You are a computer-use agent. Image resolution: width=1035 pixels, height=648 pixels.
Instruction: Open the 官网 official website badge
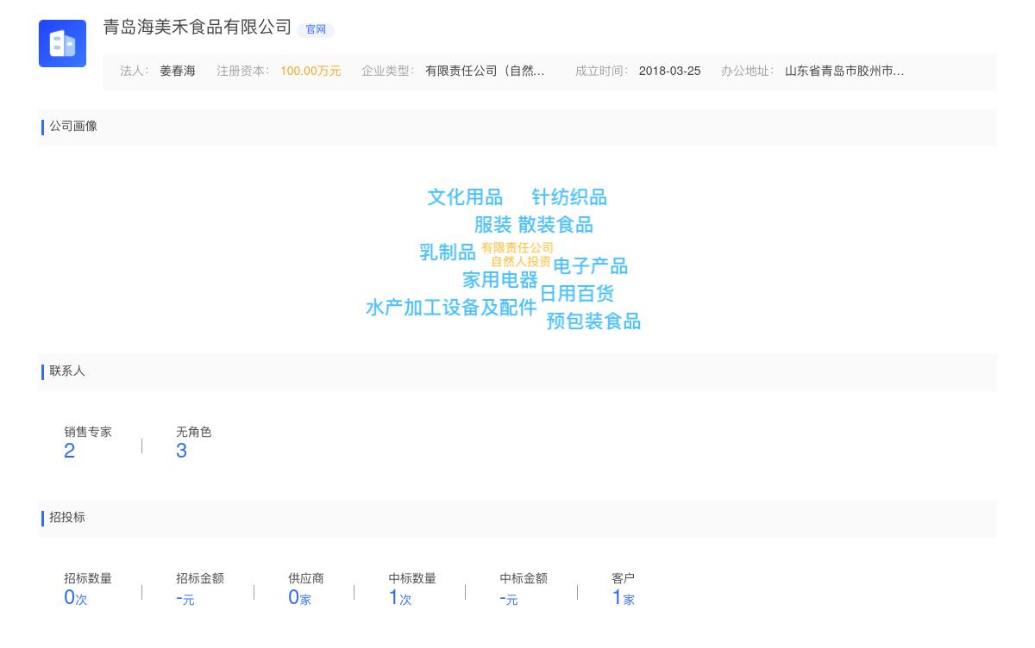click(316, 29)
